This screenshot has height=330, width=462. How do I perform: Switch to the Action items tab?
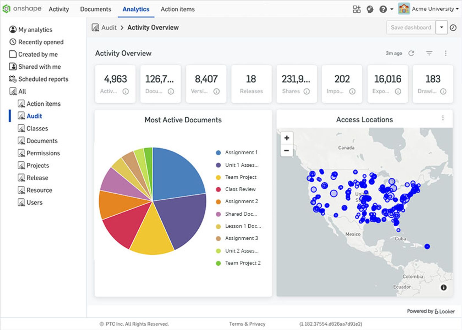tap(177, 9)
